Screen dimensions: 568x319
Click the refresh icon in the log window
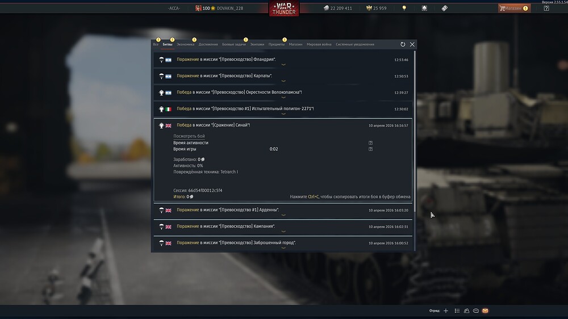coord(403,44)
